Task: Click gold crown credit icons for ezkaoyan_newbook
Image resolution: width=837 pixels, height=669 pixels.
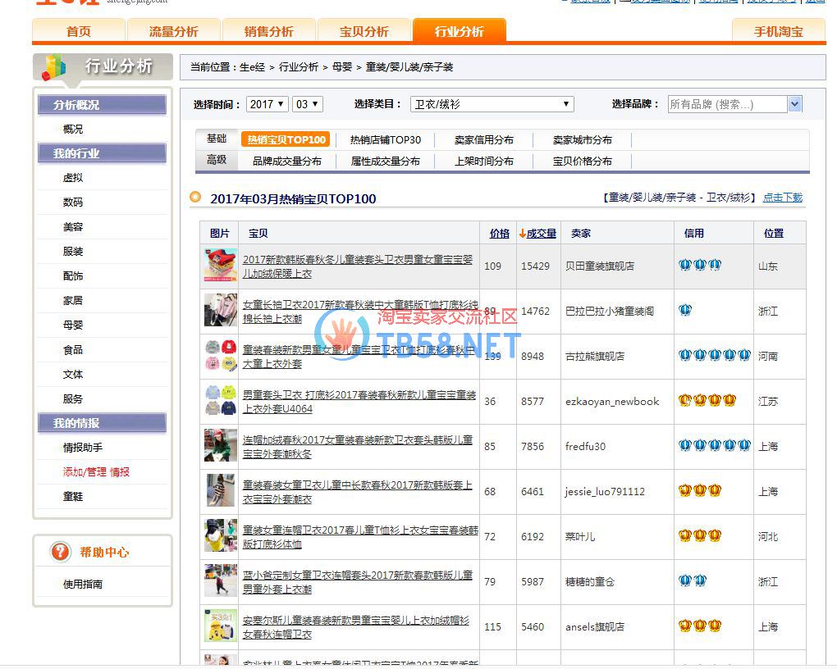Action: [707, 401]
